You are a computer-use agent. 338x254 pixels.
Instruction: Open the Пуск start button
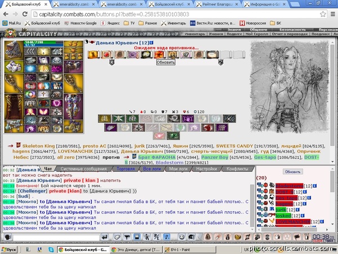pos(9,249)
